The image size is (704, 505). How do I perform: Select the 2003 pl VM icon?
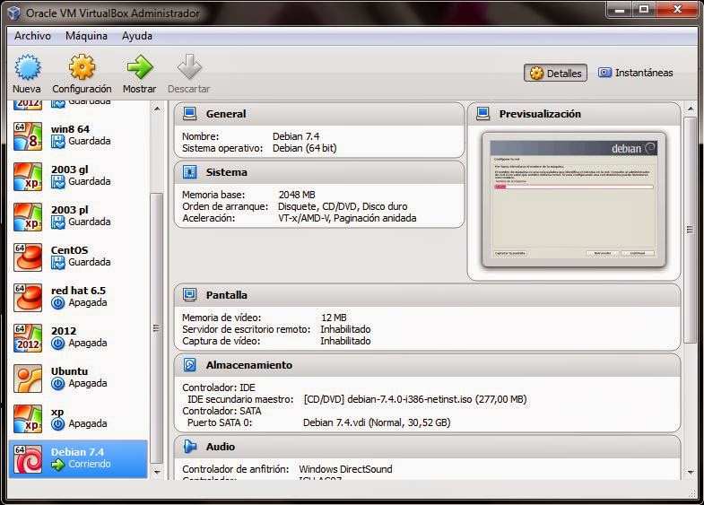pyautogui.click(x=28, y=217)
